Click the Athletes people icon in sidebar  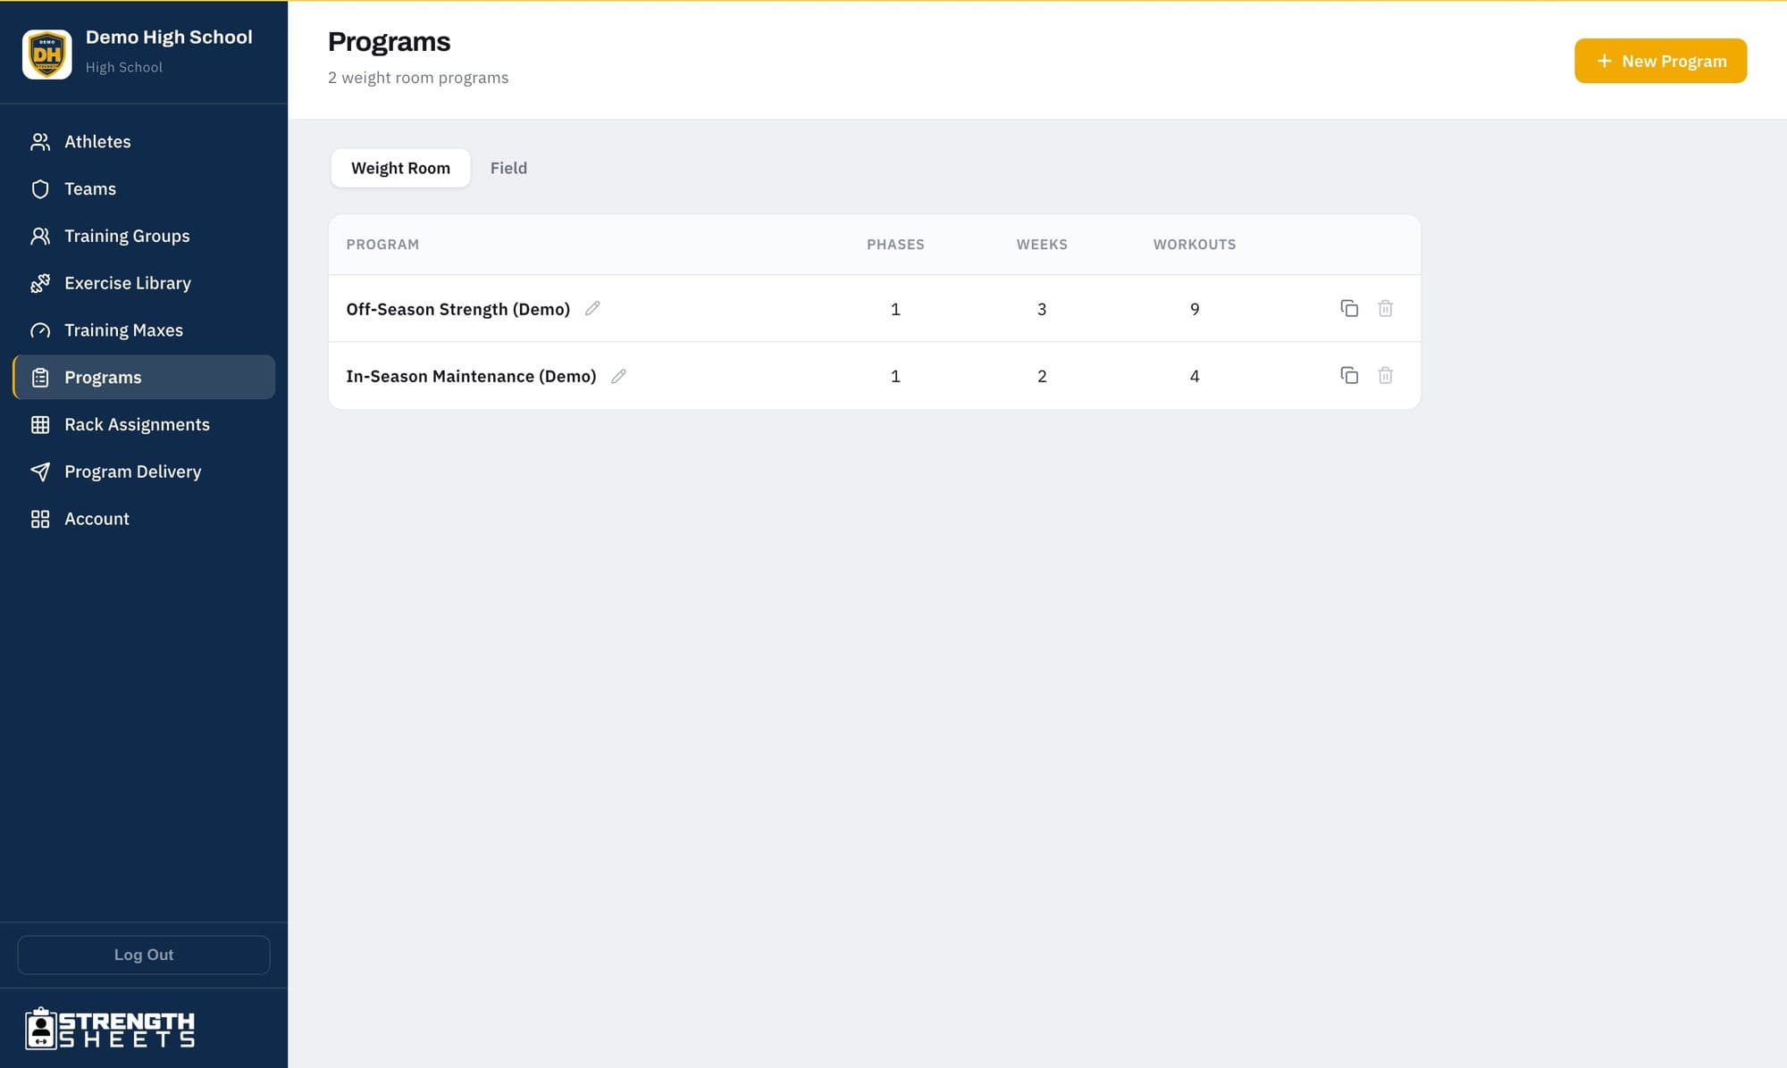[x=40, y=142]
